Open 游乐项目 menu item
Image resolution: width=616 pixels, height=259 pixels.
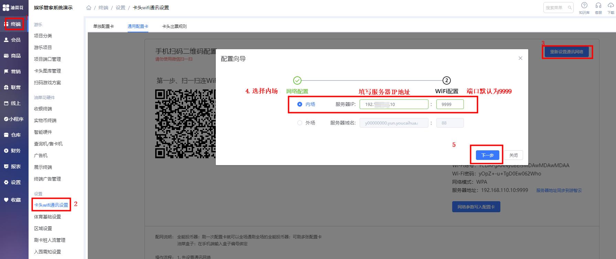click(43, 47)
